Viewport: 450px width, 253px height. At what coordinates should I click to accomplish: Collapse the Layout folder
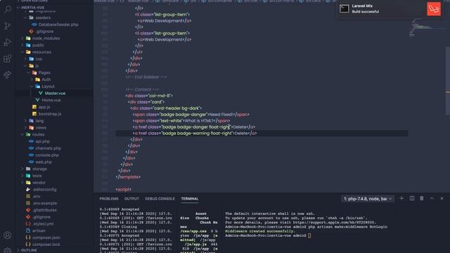[x=48, y=86]
